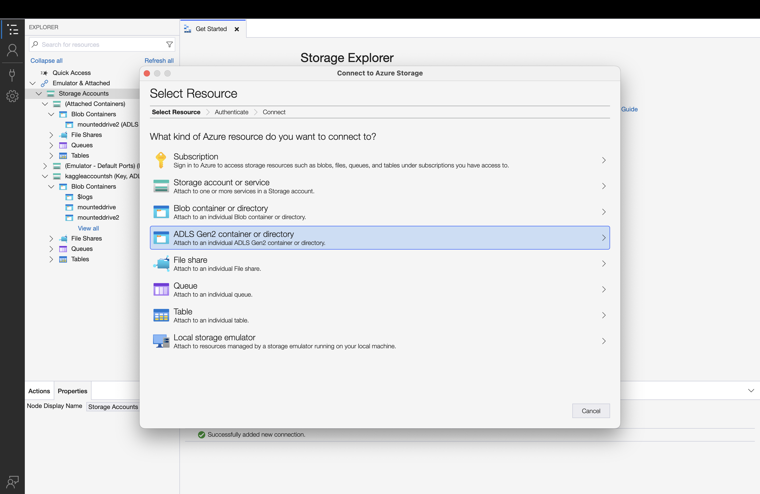Click View all under Blob Containers
The width and height of the screenshot is (760, 494).
(x=88, y=228)
